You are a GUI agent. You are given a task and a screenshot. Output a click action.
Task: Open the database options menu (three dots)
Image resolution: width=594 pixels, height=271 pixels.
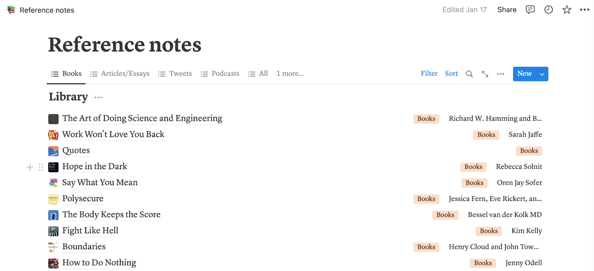[x=500, y=74]
